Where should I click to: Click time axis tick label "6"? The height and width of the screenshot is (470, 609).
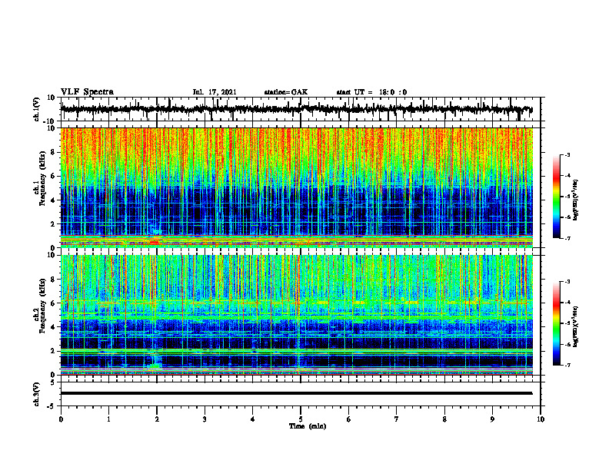tap(349, 419)
